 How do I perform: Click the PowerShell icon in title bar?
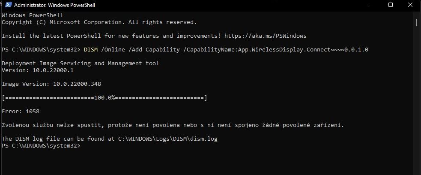tap(7, 5)
